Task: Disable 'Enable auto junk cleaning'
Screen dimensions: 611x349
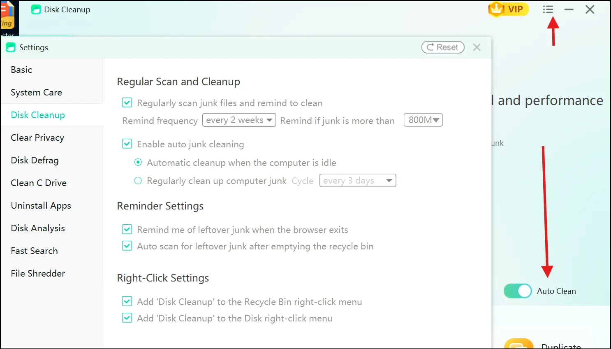Action: (x=127, y=144)
